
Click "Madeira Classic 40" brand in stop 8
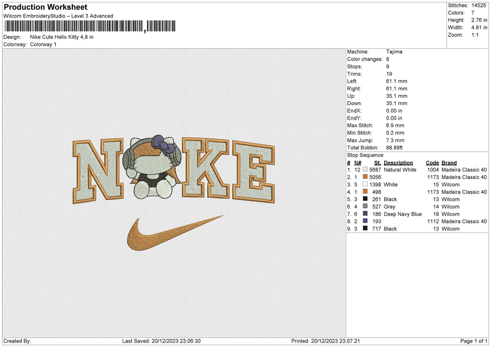[x=464, y=221]
